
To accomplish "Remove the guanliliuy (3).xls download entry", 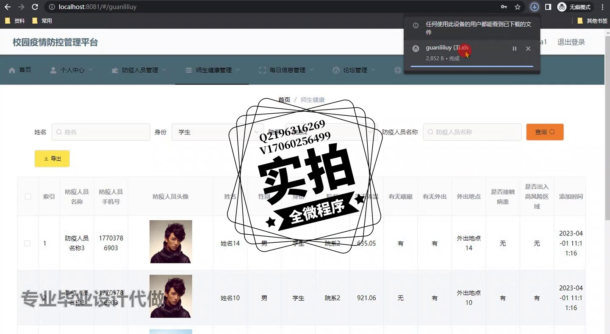I will 528,49.
